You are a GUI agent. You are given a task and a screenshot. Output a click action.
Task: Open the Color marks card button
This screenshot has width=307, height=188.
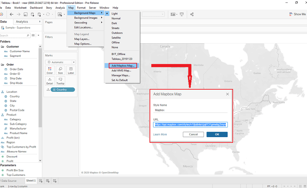pyautogui.click(x=49, y=70)
